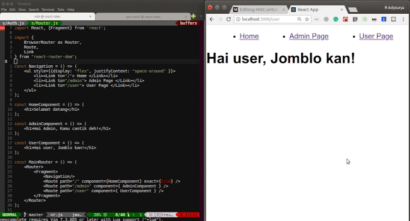The height and width of the screenshot is (221, 410).
Task: Open the Terminal View menu
Action: click(22, 10)
